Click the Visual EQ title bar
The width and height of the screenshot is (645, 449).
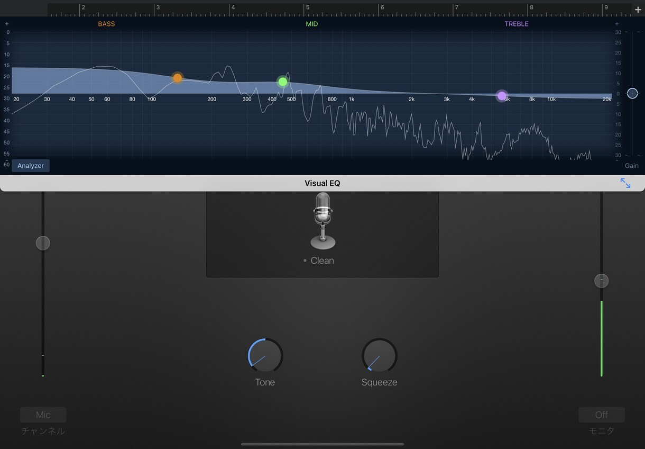click(322, 183)
